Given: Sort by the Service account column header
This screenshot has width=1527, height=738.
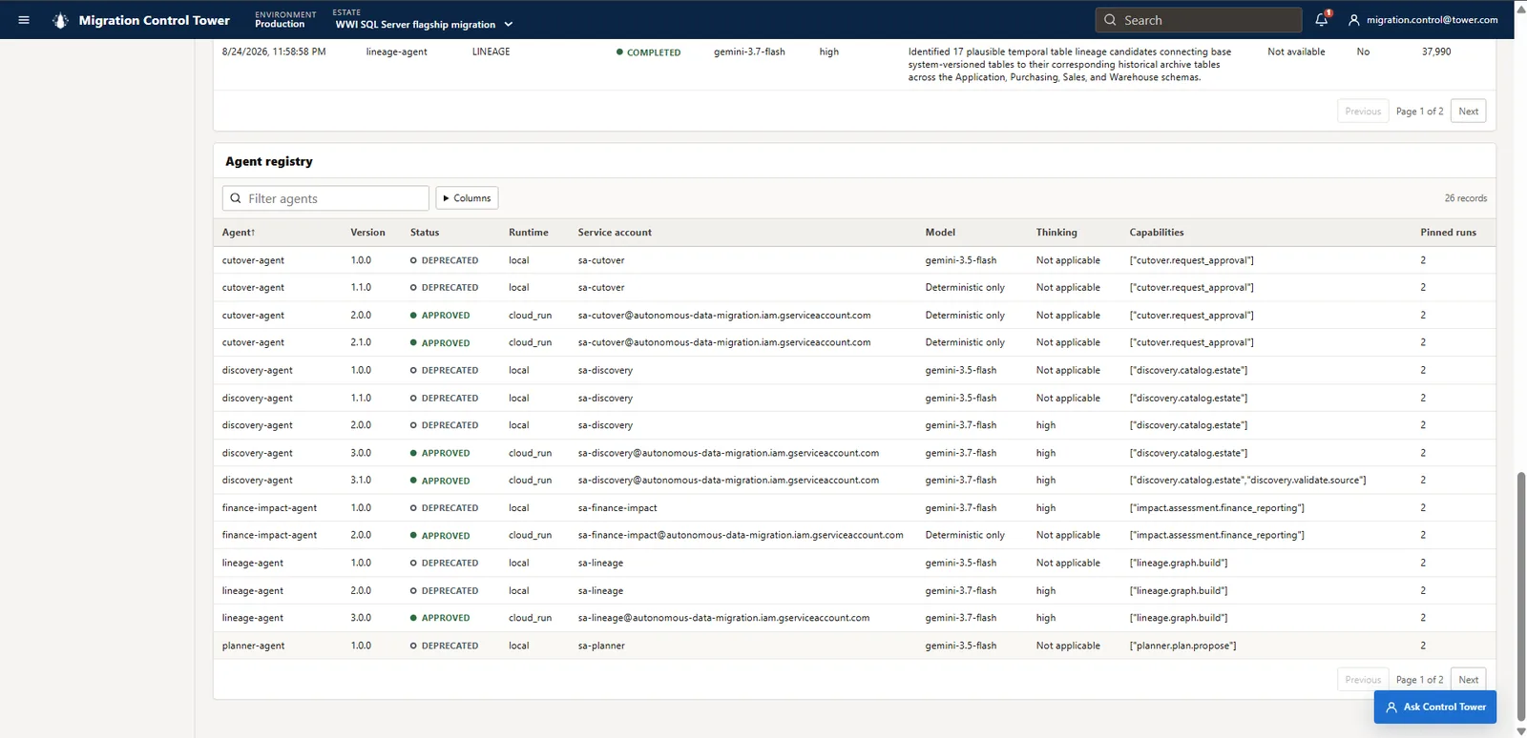Looking at the screenshot, I should (615, 233).
